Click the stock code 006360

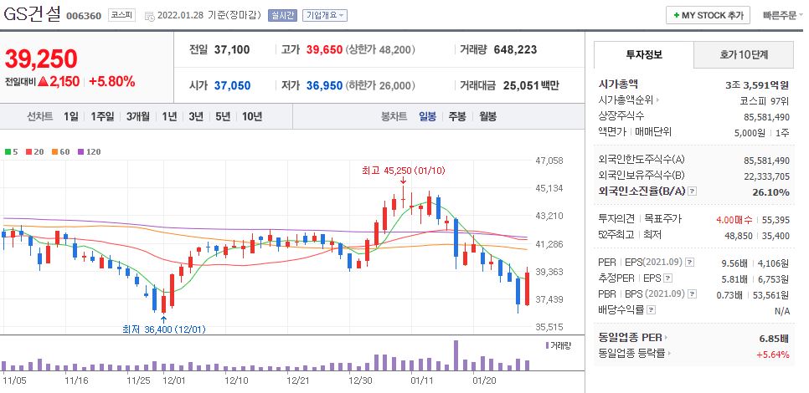coord(84,16)
